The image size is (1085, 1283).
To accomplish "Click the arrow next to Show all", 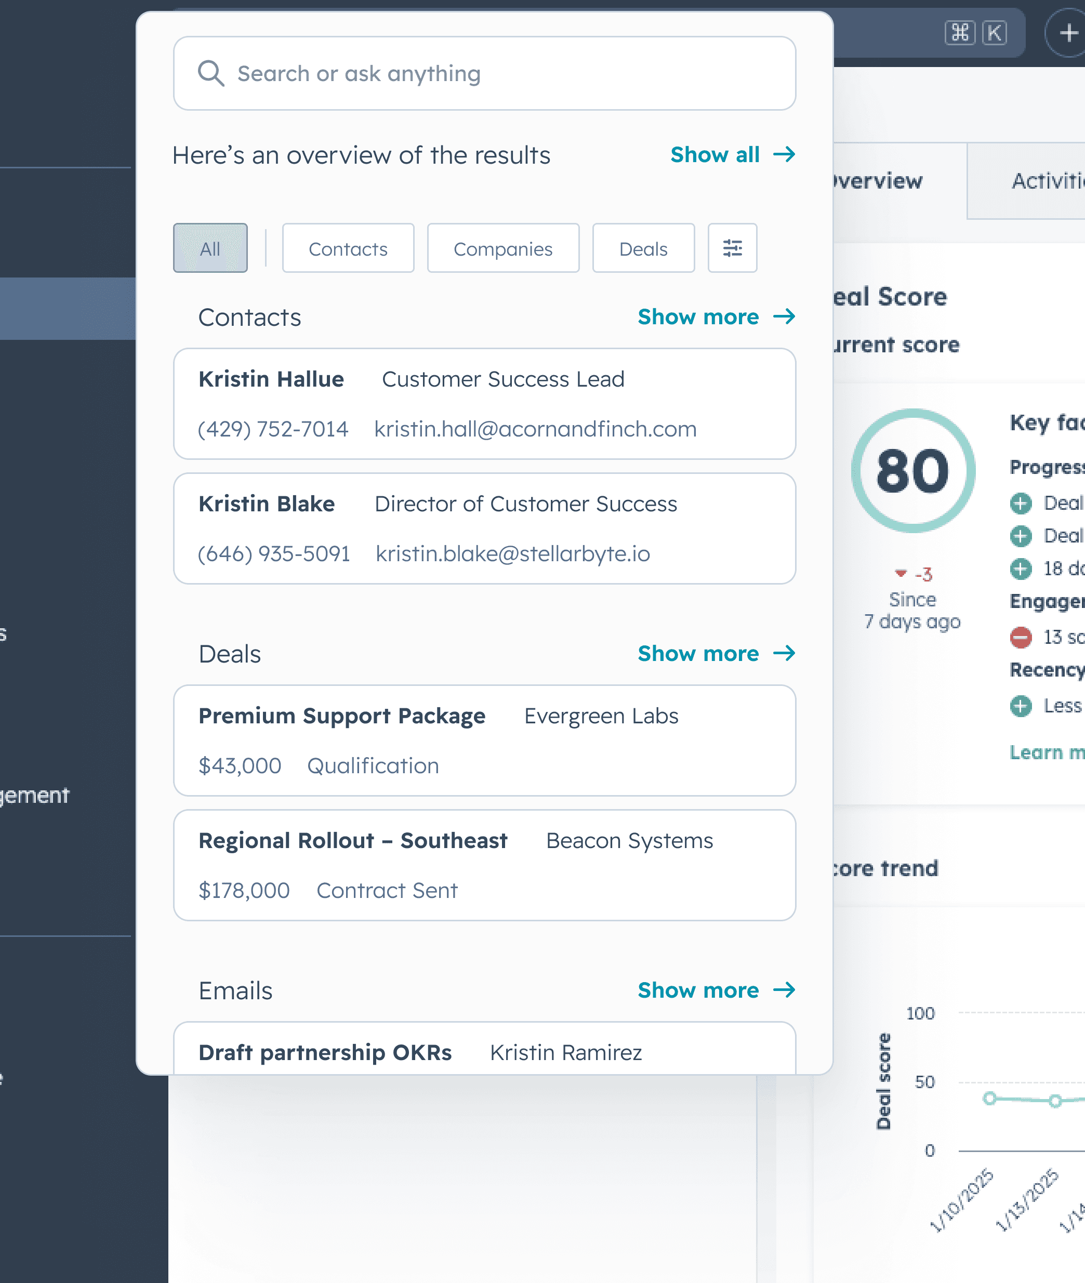I will click(x=784, y=154).
